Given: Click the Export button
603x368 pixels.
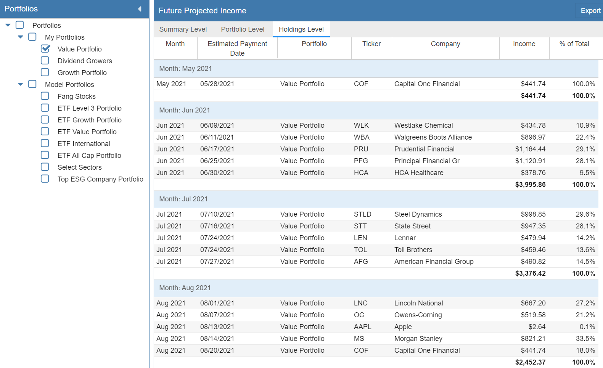Looking at the screenshot, I should pos(590,11).
